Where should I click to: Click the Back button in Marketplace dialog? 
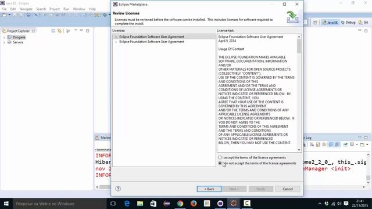coord(209,189)
